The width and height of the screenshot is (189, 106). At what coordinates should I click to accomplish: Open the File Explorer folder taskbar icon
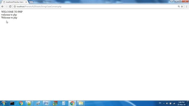pyautogui.click(x=81, y=103)
